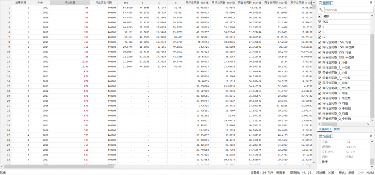Select the 年份 column header

click(x=40, y=3)
